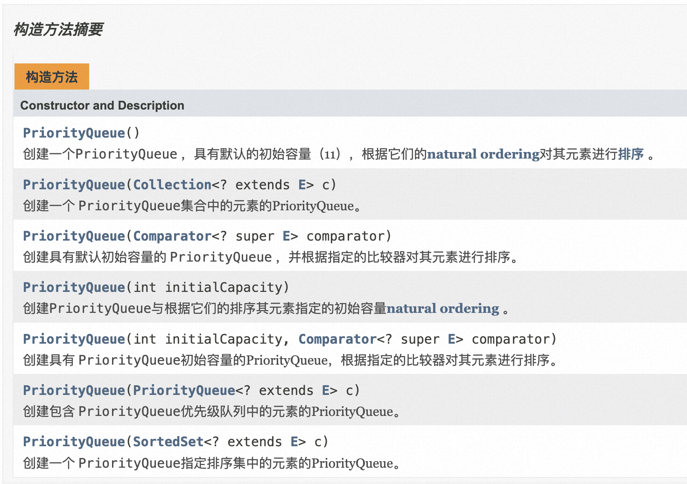Click E type parameter in PriorityQueue<? extends E> row

[326, 390]
